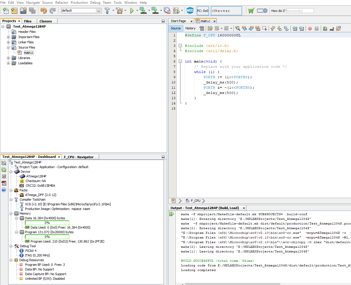Open the Build hammer dropdown arrow
This screenshot has height=285, width=351.
[x=113, y=11]
